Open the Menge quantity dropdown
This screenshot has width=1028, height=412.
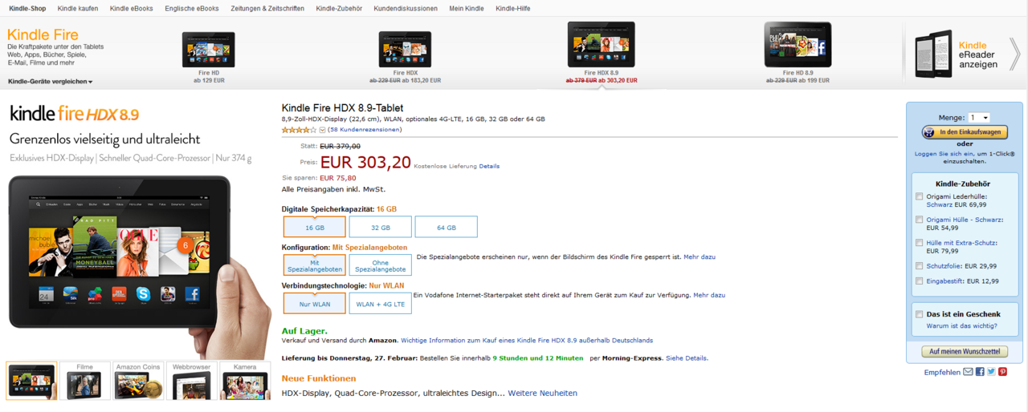(x=979, y=118)
